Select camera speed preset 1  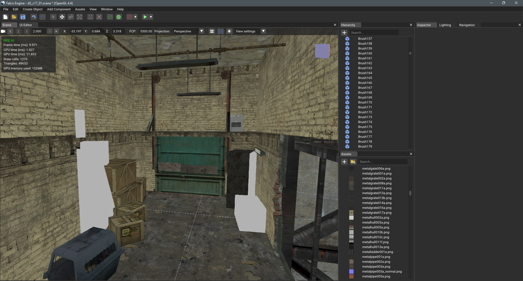point(10,31)
